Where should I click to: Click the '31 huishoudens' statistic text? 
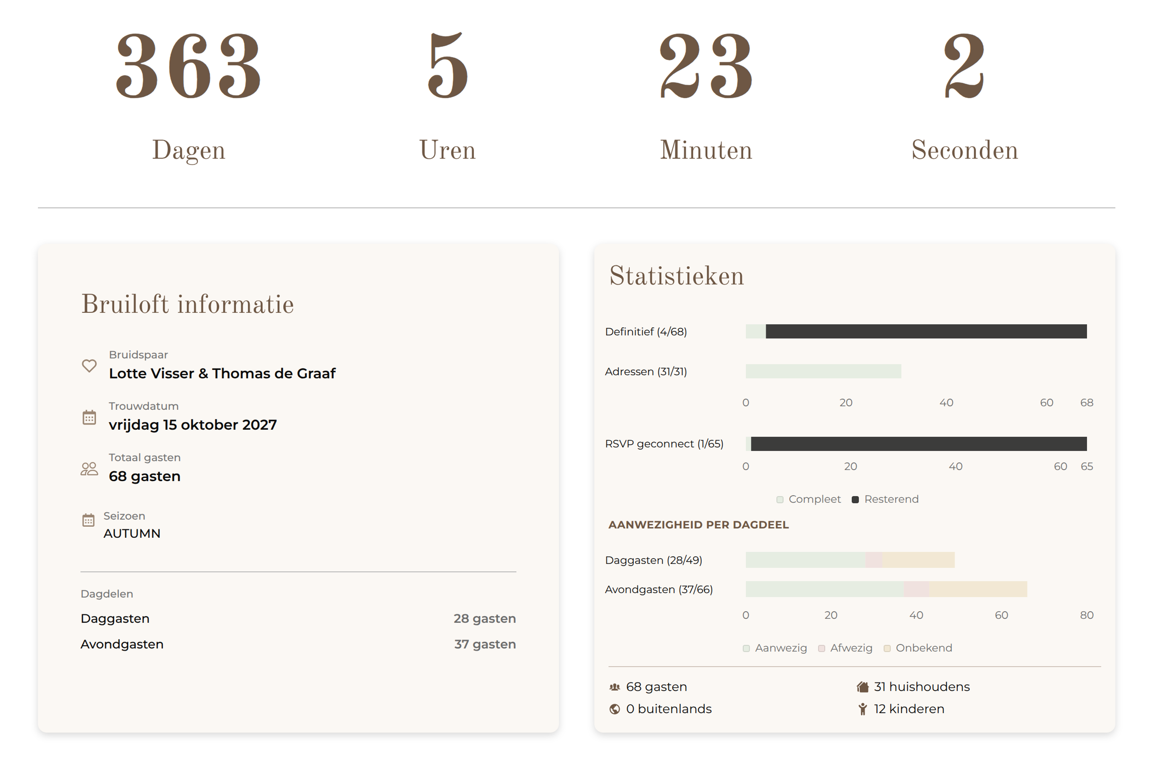pyautogui.click(x=922, y=687)
